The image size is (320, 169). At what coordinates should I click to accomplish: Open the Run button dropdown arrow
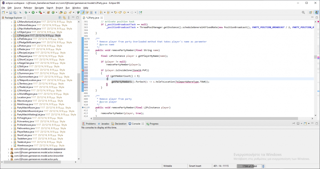coord(36,12)
